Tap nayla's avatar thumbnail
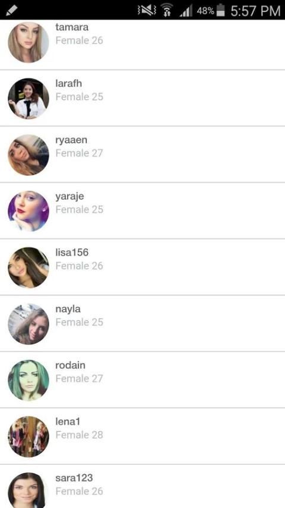 pyautogui.click(x=28, y=324)
